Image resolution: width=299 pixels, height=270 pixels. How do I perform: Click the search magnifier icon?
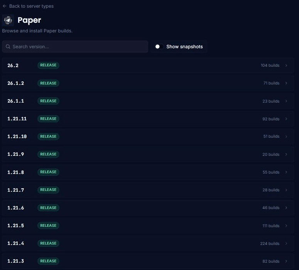pyautogui.click(x=8, y=47)
